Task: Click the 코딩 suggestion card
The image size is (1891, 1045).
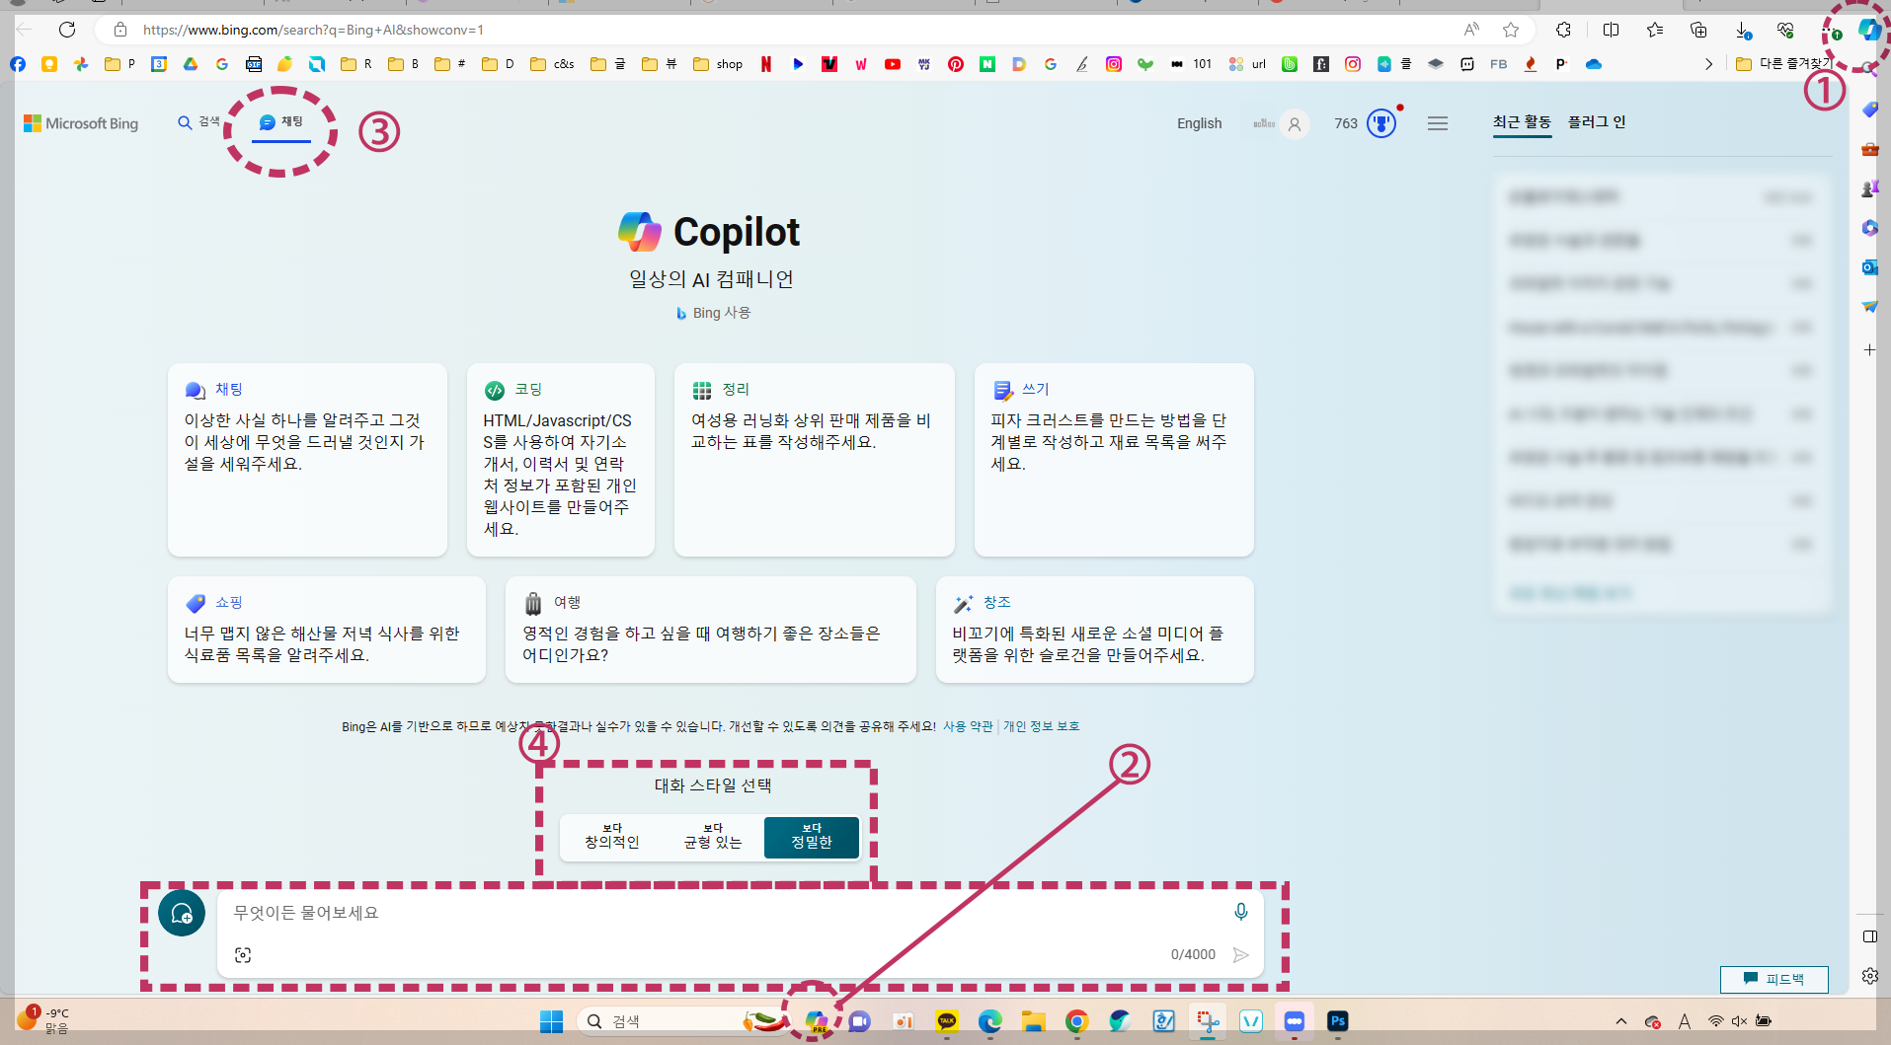Action: 561,460
